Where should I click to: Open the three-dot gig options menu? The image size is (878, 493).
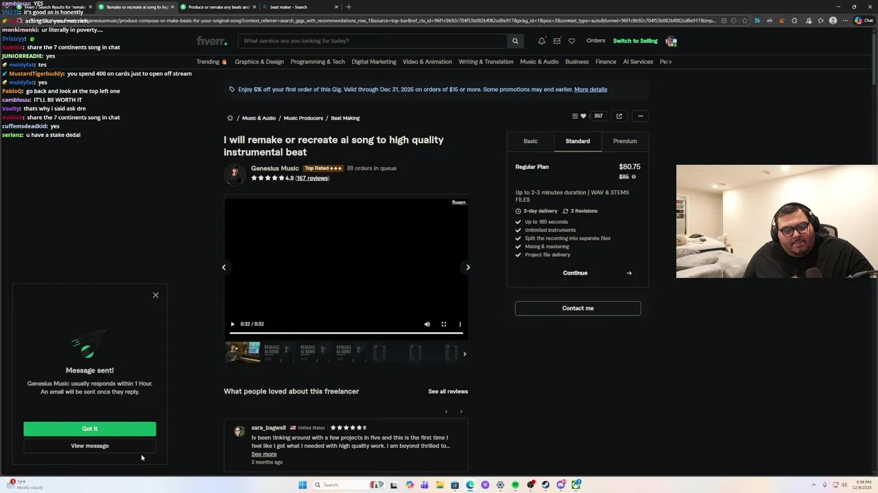point(641,116)
